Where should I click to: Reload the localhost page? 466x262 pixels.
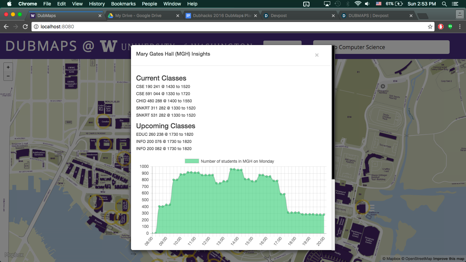[25, 27]
